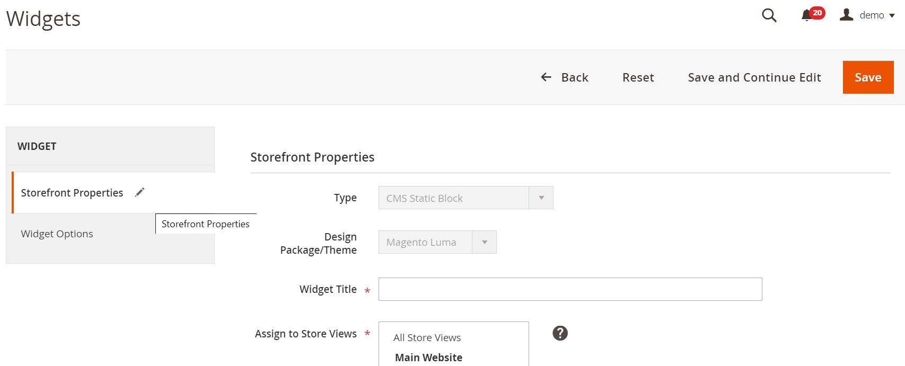Click the left arrow icon beside Back

(x=546, y=77)
